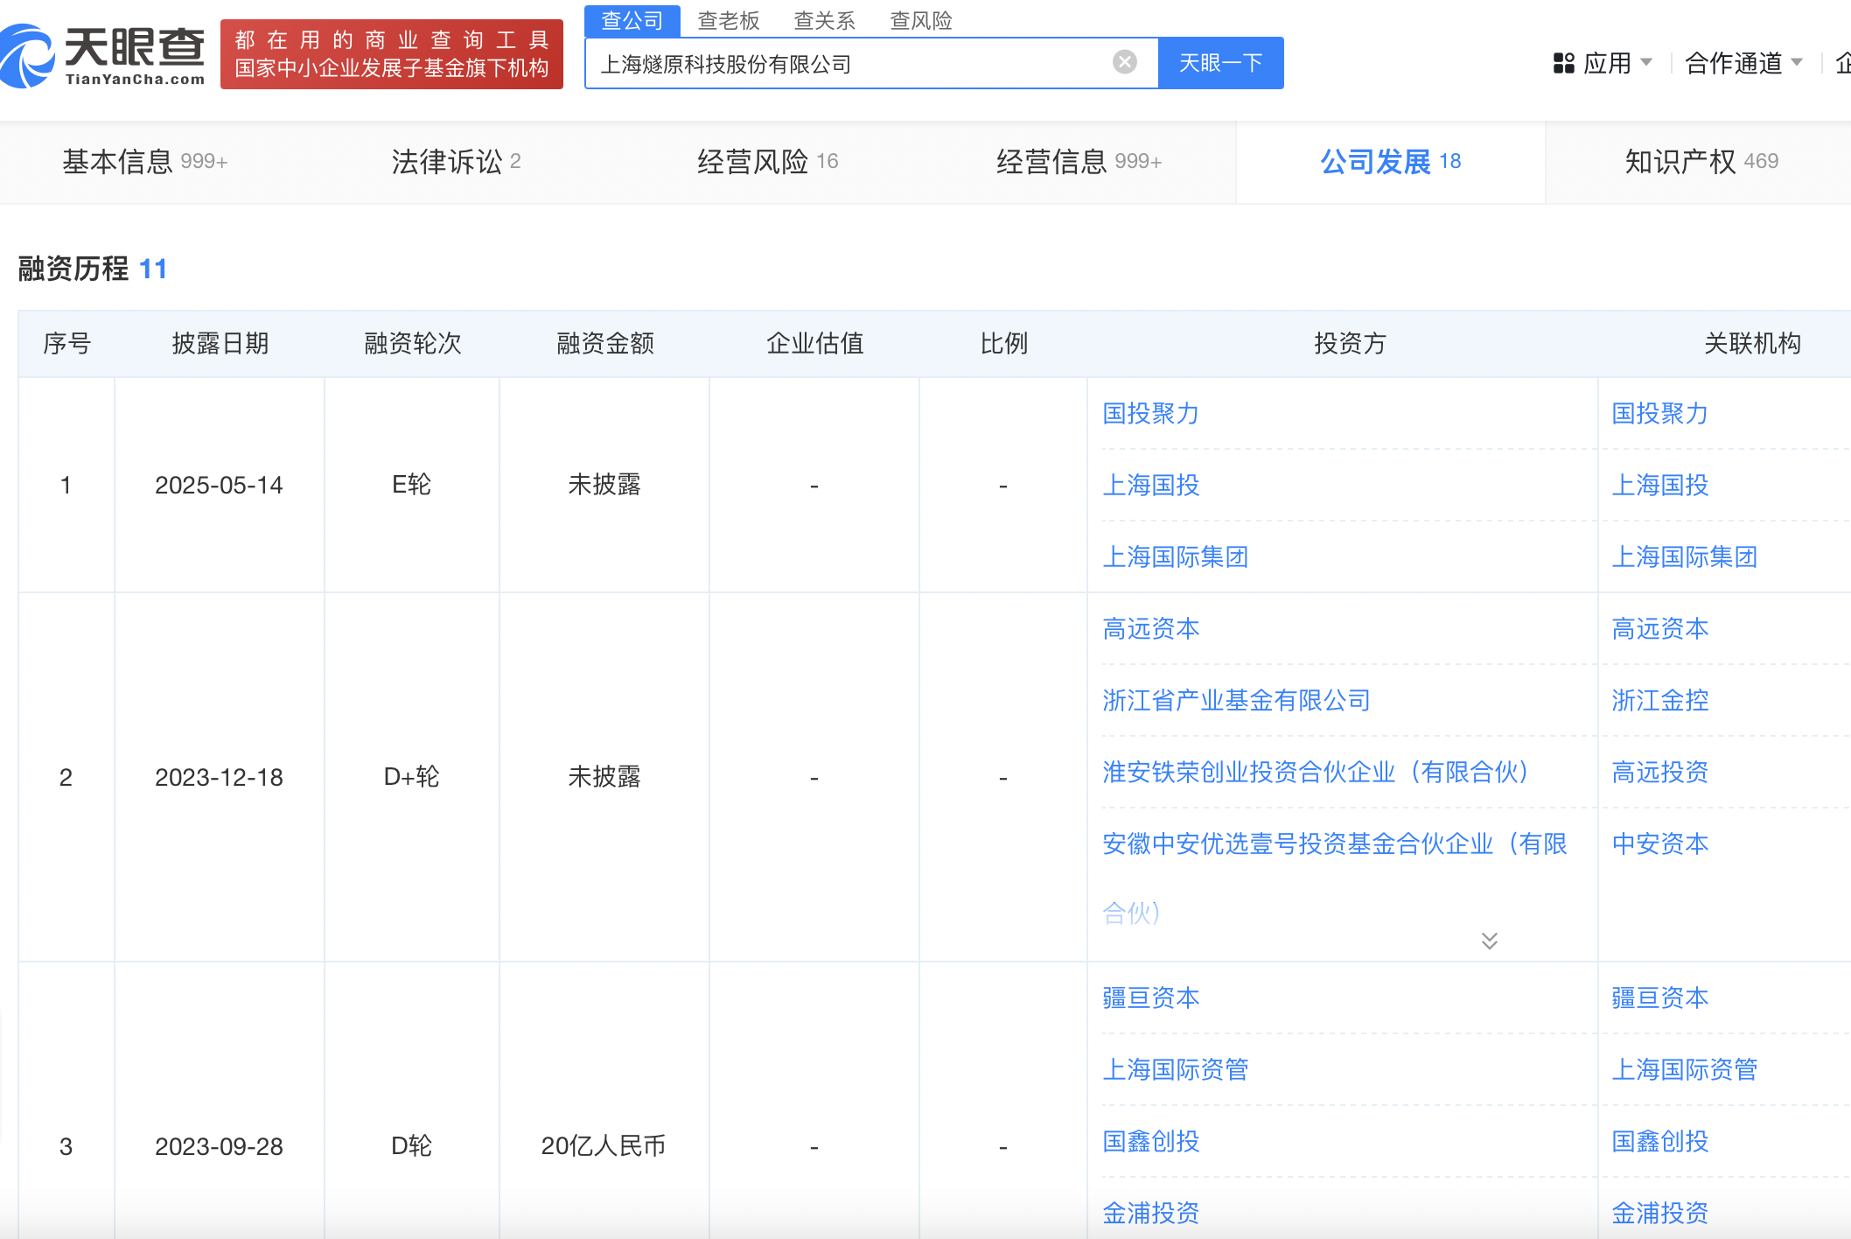Open investor link 上海国投
The height and width of the screenshot is (1239, 1851).
point(1150,485)
